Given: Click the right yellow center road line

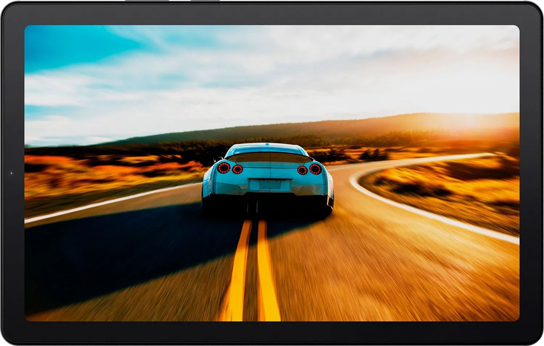Looking at the screenshot, I should coord(267,276).
